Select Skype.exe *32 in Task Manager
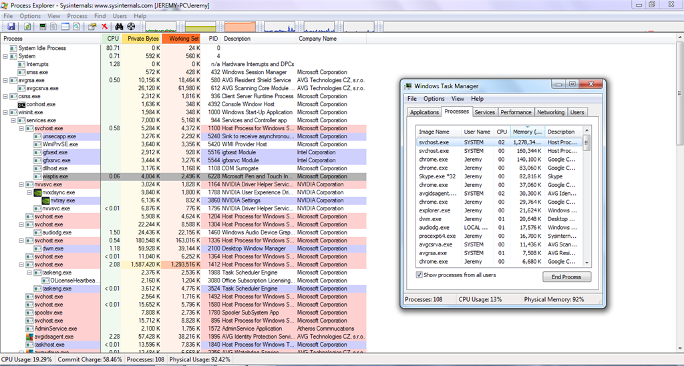Screen dimensions: 684x366 (499, 176)
